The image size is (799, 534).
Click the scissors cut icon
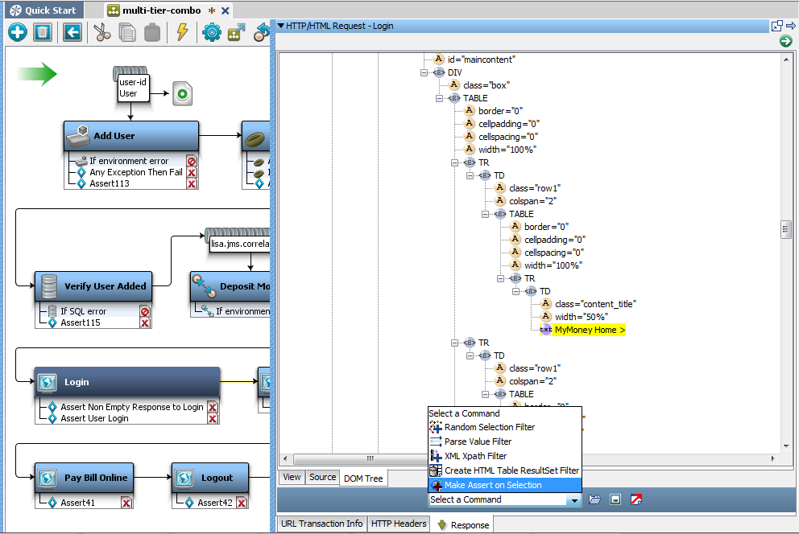(x=101, y=32)
